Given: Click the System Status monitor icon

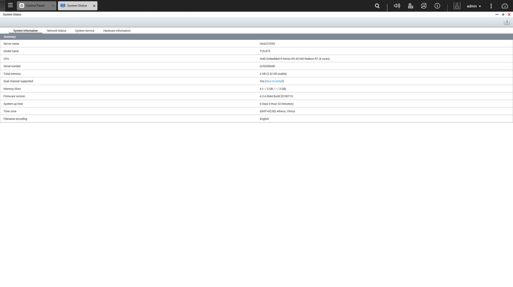Looking at the screenshot, I should 63,6.
